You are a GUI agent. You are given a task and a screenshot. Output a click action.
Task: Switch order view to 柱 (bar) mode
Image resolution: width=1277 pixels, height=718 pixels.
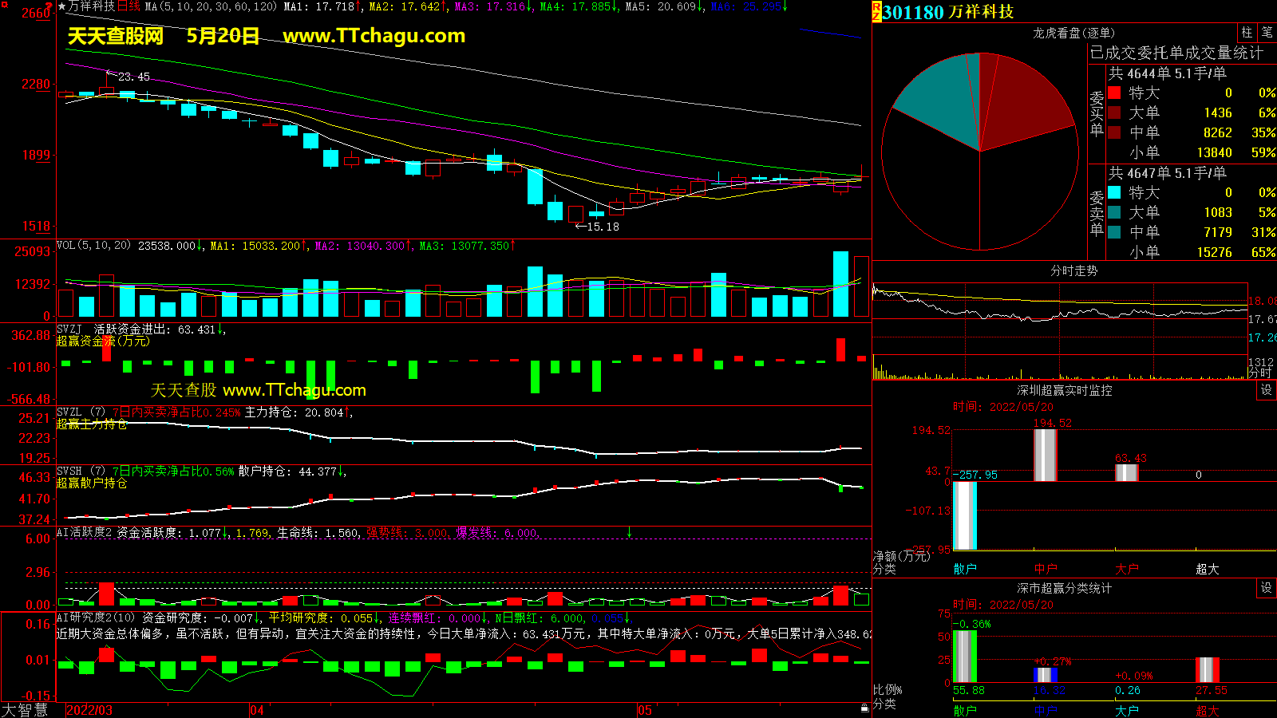coord(1247,33)
